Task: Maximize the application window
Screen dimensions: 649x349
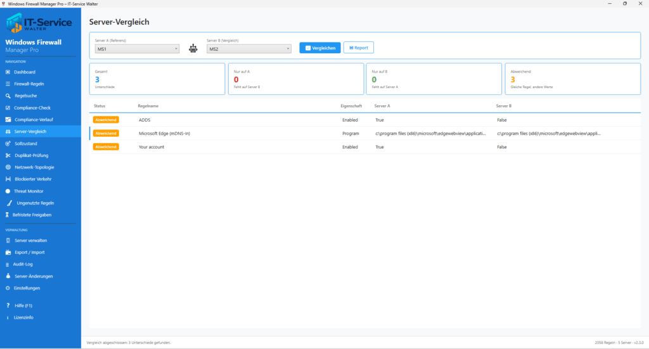Action: coord(625,3)
